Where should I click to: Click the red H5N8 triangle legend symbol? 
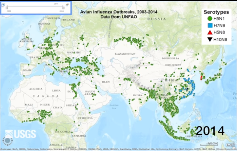210,32
